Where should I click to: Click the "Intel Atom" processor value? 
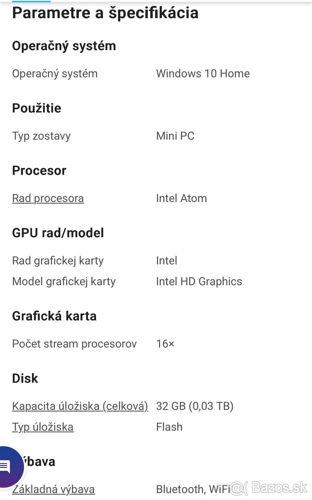point(181,198)
